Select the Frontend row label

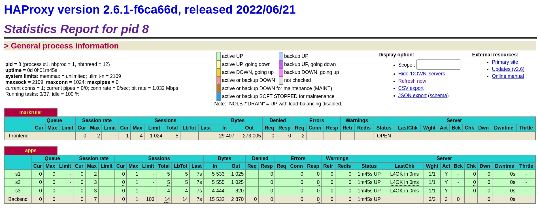19,136
